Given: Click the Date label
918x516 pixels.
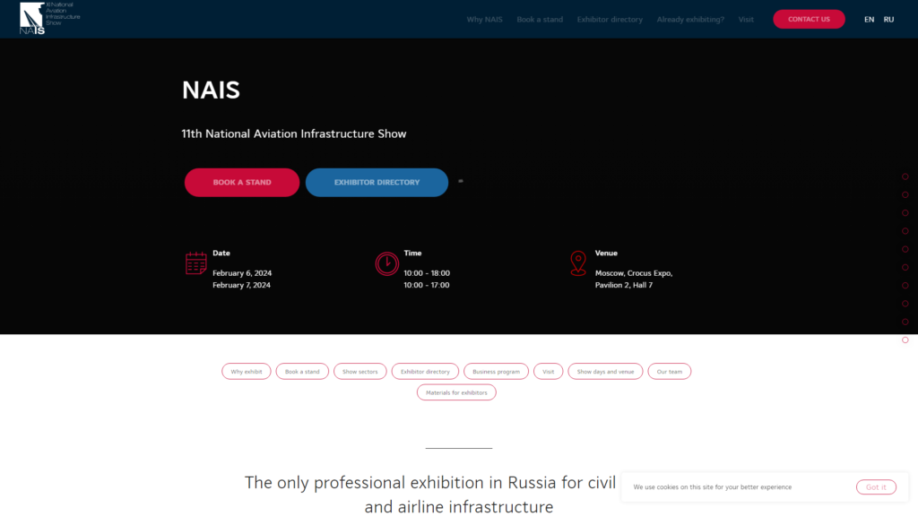Looking at the screenshot, I should click(x=221, y=254).
